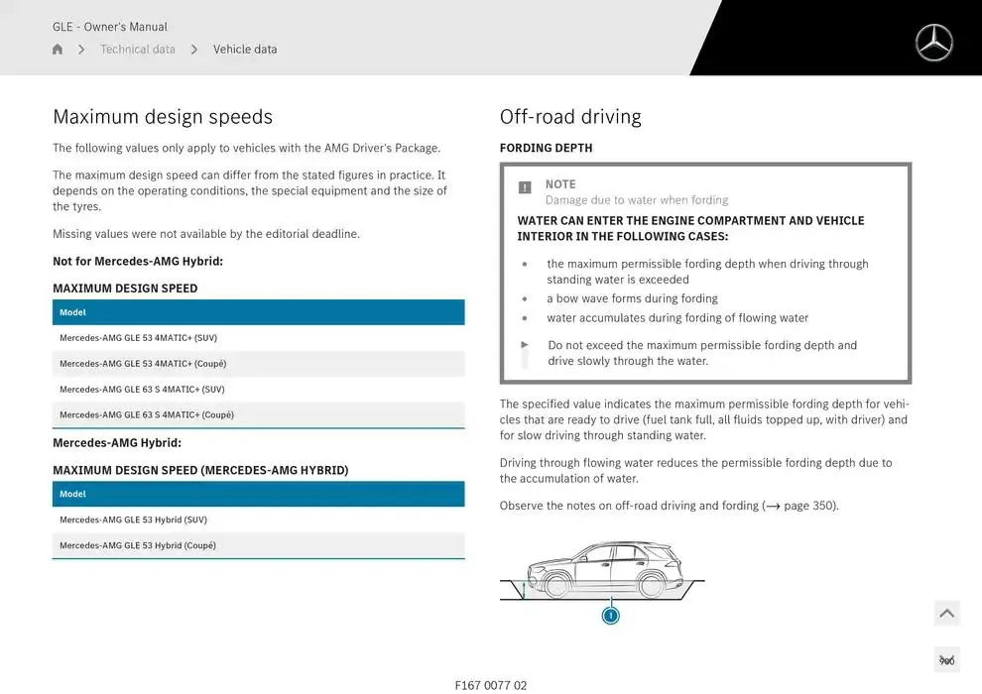Select row Mercedes-AMG GLE 53 4MATIC+ (SUV)

138,337
